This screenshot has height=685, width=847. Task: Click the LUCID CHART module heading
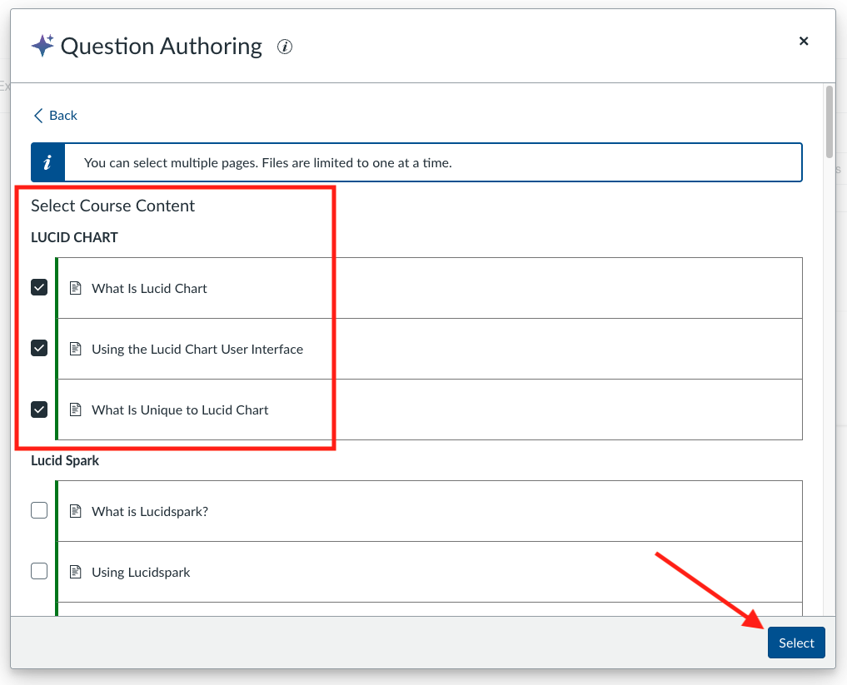click(x=74, y=237)
